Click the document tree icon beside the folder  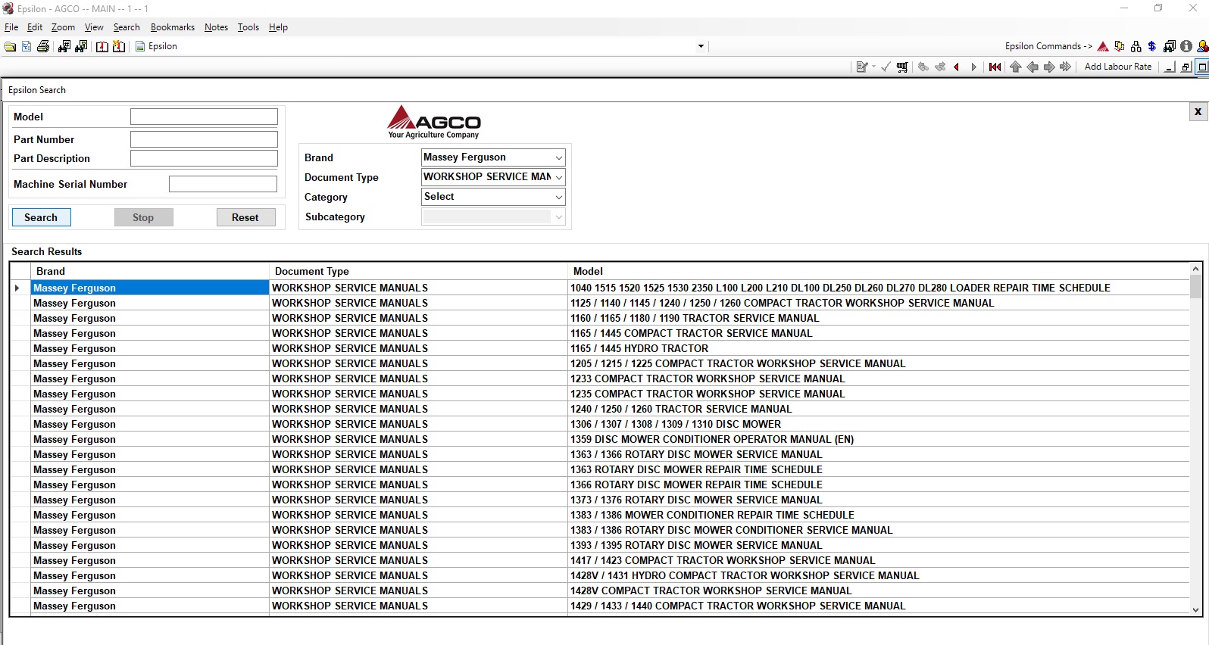(27, 46)
